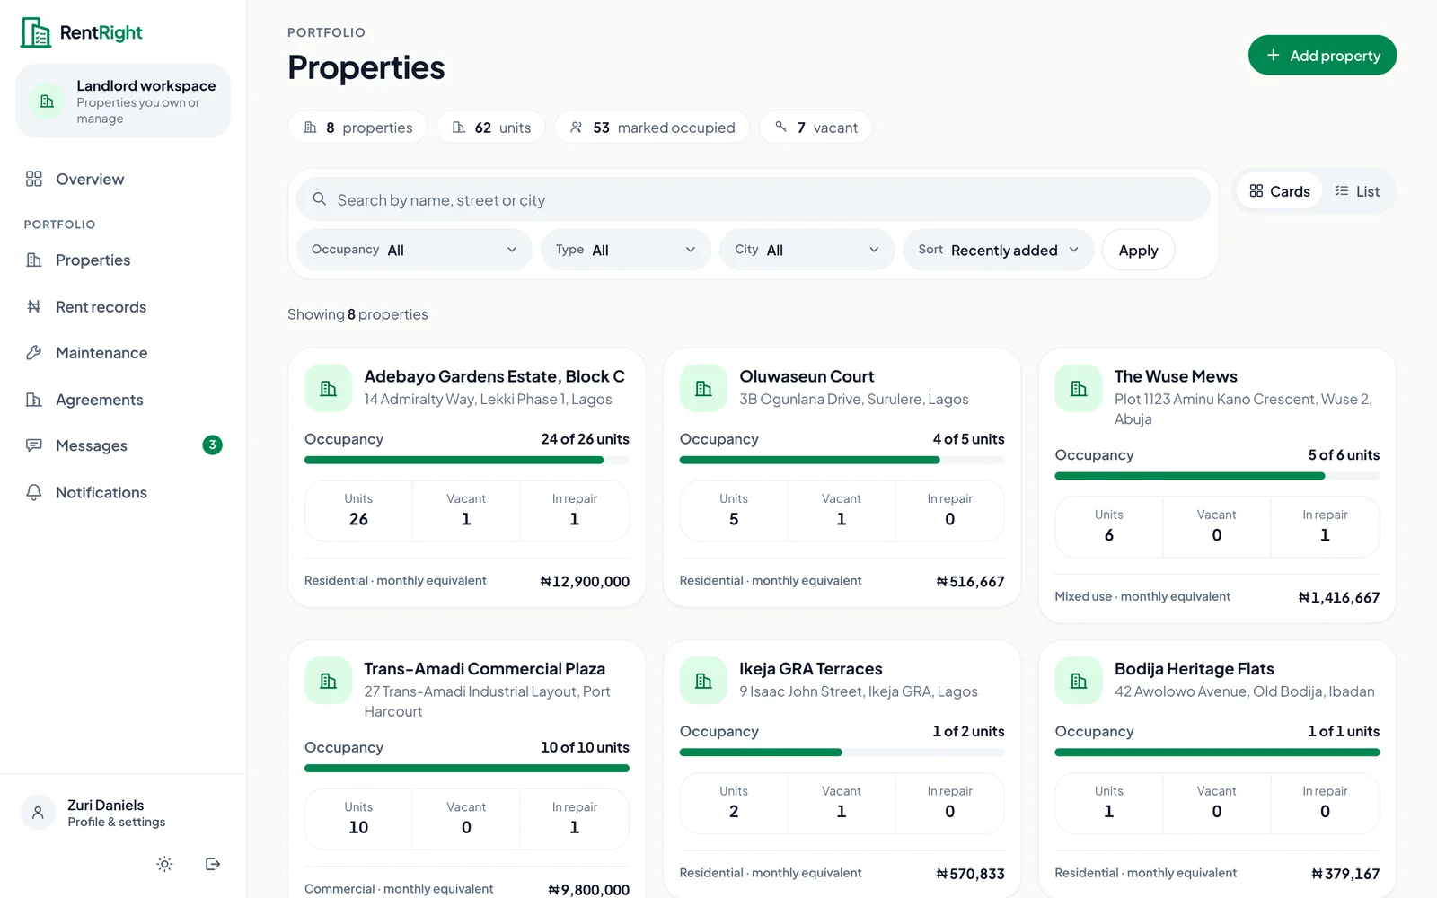Viewport: 1437px width, 898px height.
Task: Open Messages section
Action: coord(123,445)
